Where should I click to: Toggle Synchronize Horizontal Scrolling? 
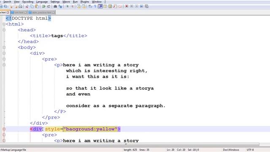(84, 6)
